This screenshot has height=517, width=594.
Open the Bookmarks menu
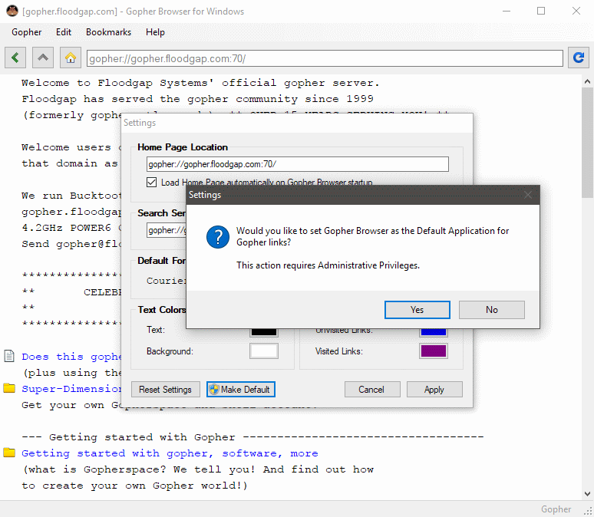point(108,32)
